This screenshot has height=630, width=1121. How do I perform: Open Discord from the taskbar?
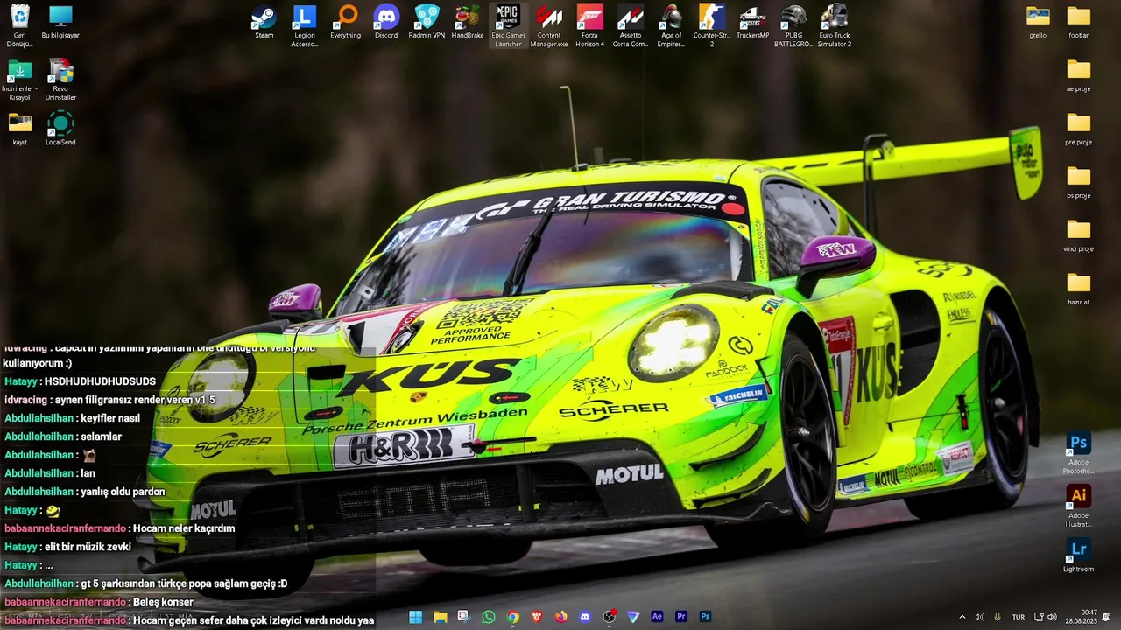[x=585, y=617]
